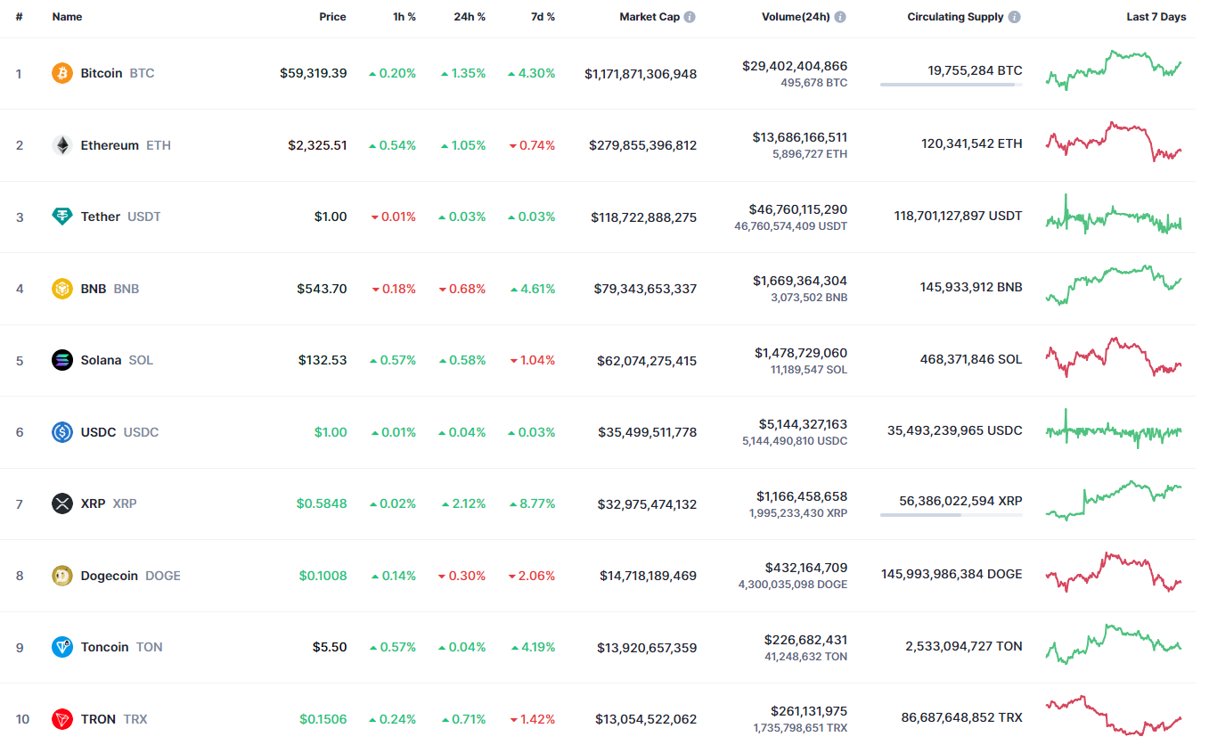Click TRON price $0.1506
The width and height of the screenshot is (1209, 753).
coord(323,719)
